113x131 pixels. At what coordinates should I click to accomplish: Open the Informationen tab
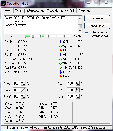(x=35, y=11)
